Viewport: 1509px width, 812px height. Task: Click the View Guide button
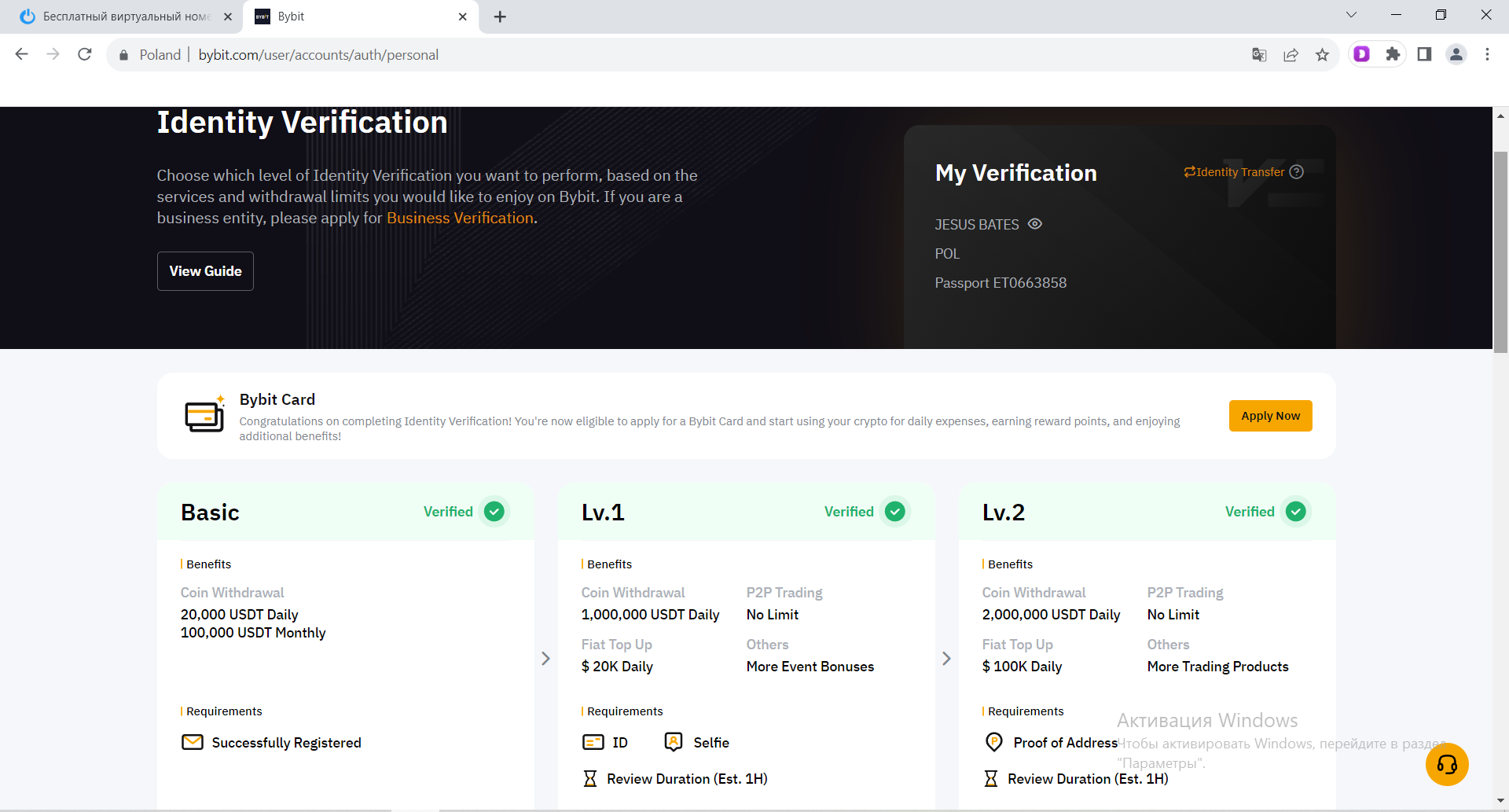[205, 271]
